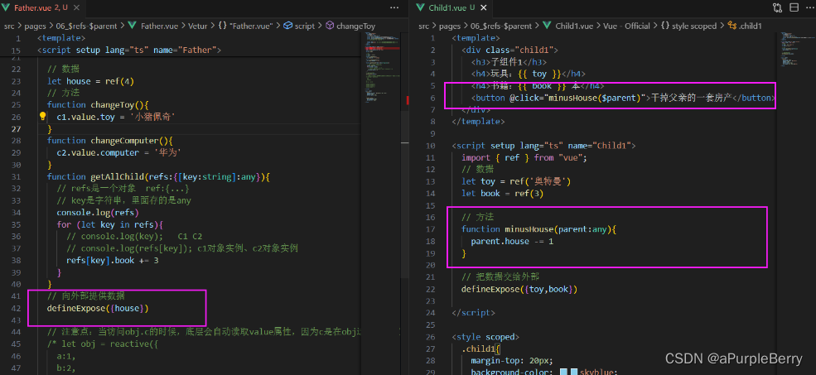This screenshot has width=816, height=375.
Task: Click 'console.log(refs)' line in Father.vue
Action: (98, 212)
